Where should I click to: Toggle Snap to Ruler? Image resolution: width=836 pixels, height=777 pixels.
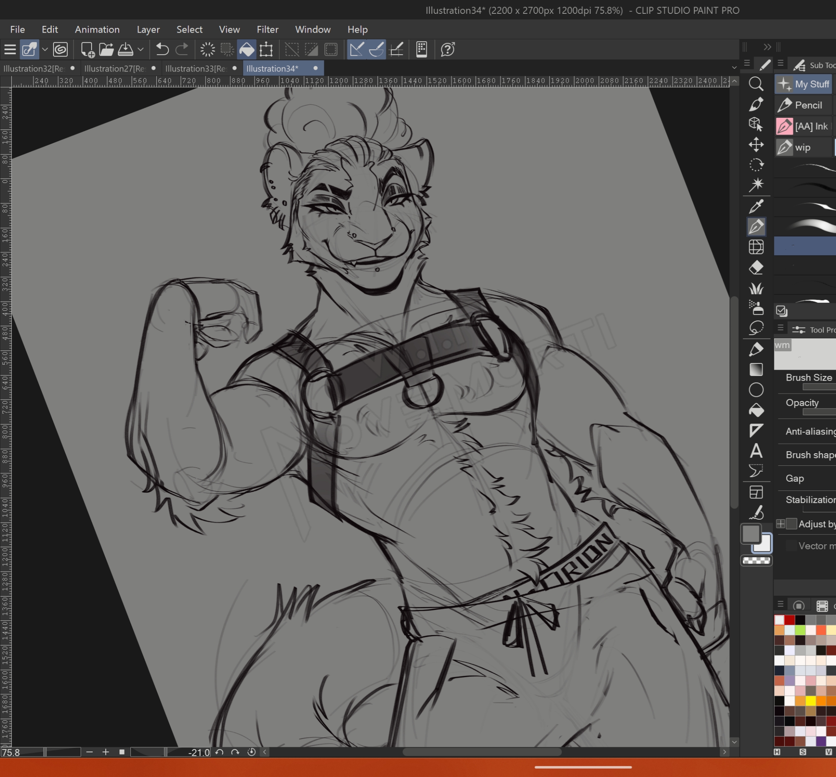click(x=357, y=50)
